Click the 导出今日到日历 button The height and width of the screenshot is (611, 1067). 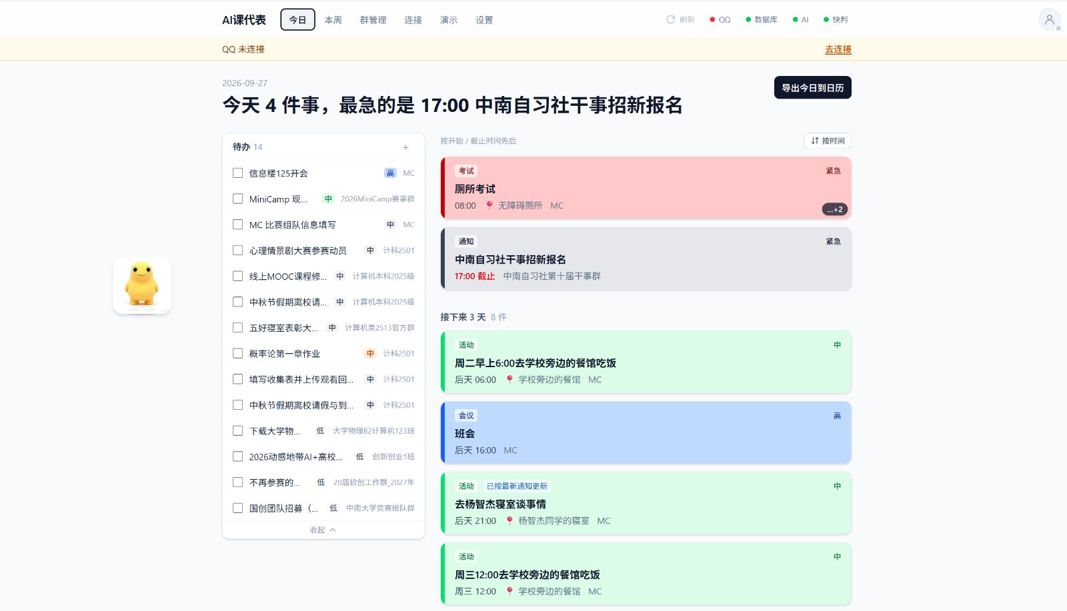pyautogui.click(x=813, y=87)
